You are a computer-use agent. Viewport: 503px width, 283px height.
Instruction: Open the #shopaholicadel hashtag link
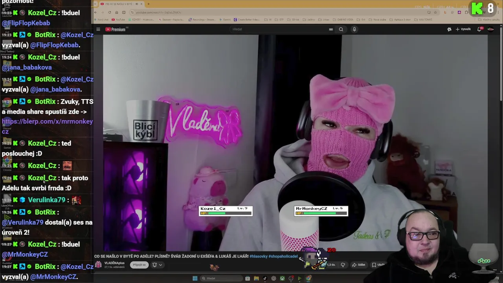point(283,256)
